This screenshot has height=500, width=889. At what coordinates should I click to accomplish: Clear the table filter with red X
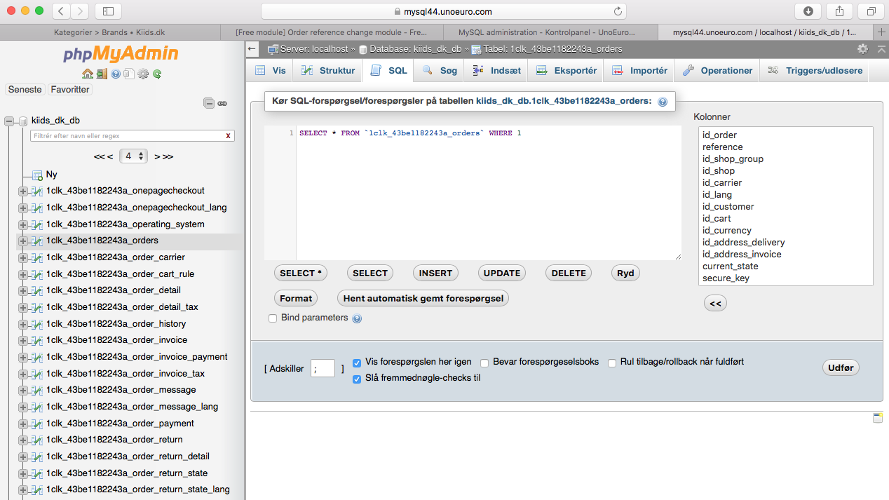pos(228,136)
